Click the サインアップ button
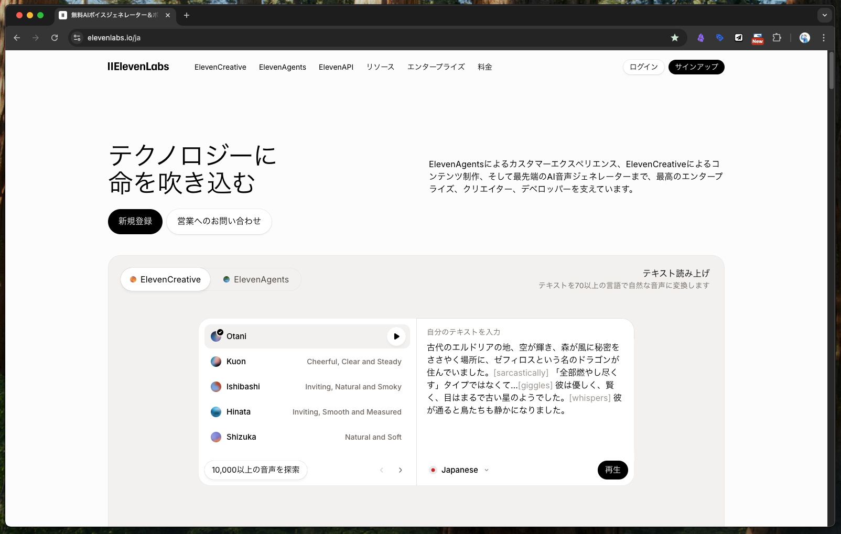841x534 pixels. point(696,67)
